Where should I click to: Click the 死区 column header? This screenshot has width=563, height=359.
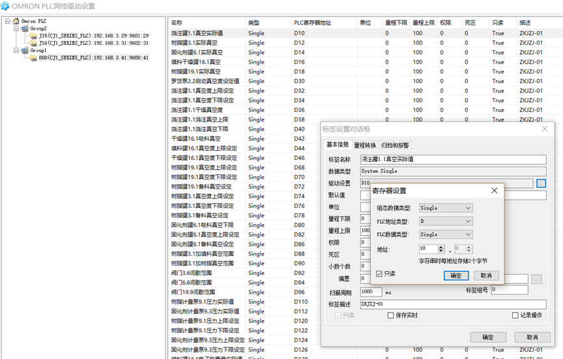475,23
